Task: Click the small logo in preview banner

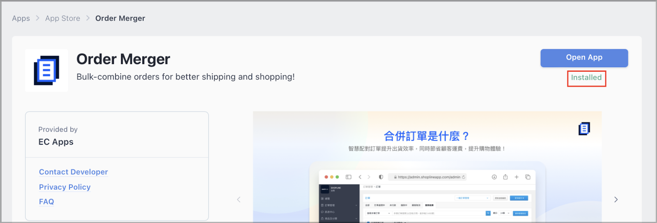Action: pos(584,129)
